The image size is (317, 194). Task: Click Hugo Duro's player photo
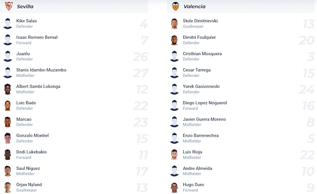tap(174, 187)
